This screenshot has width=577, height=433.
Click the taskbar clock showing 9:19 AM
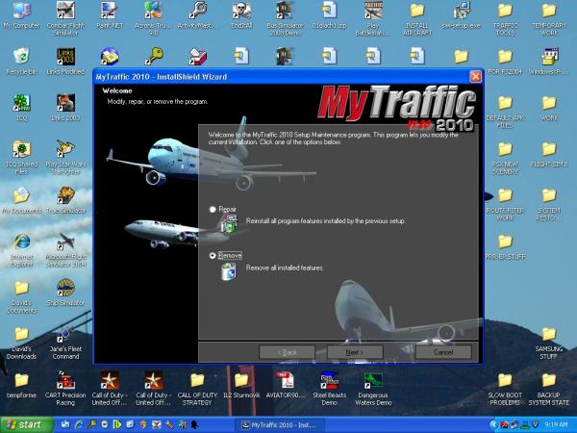pyautogui.click(x=557, y=425)
